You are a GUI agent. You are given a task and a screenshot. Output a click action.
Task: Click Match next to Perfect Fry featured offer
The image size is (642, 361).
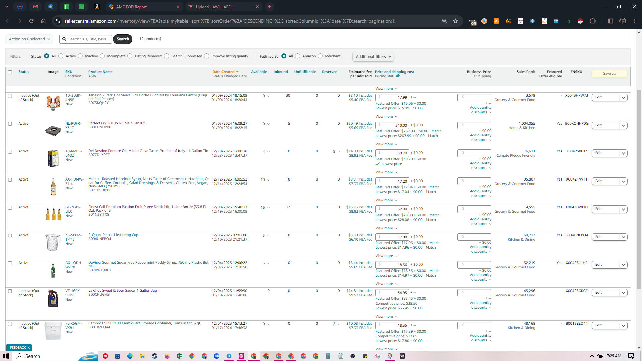(436, 131)
